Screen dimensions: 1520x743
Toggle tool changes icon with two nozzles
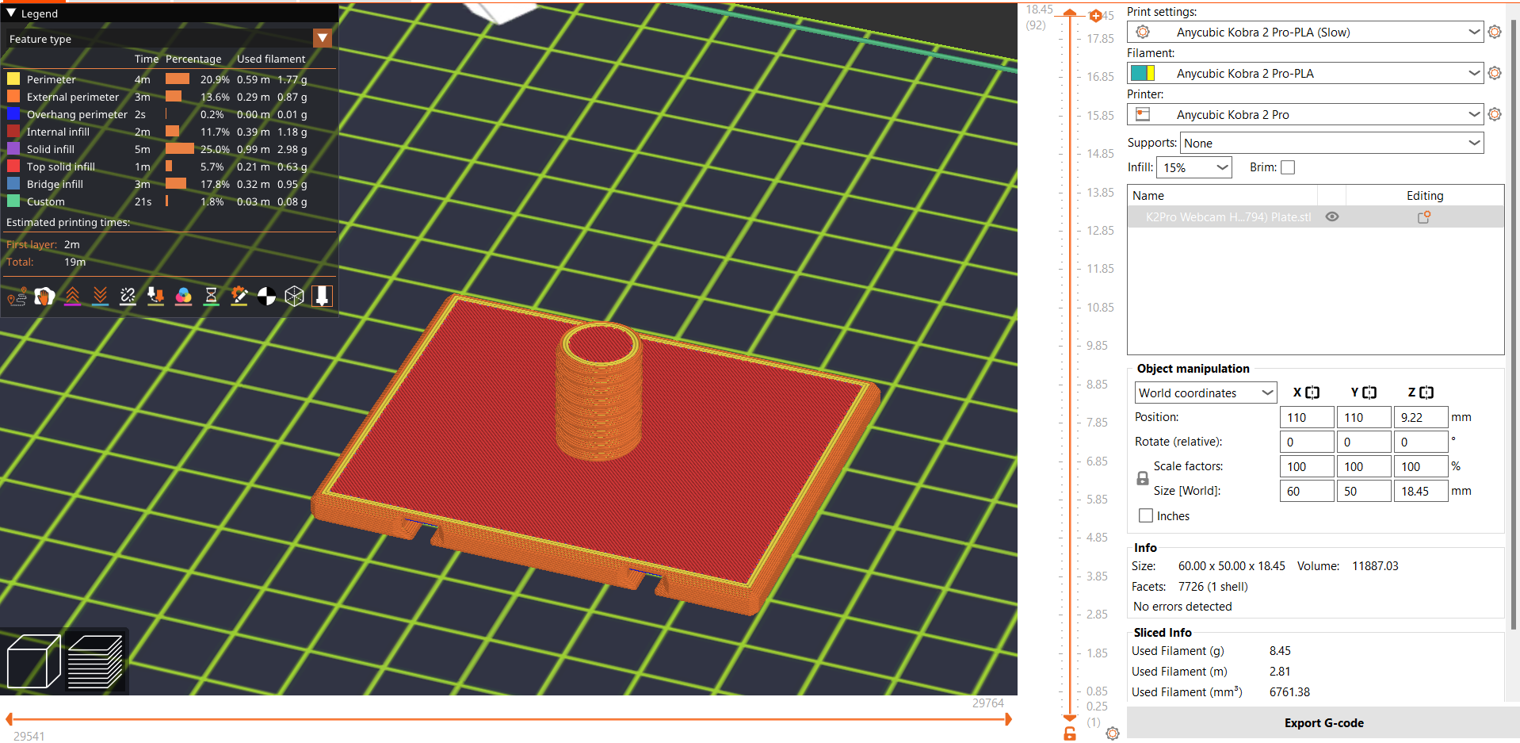click(x=155, y=297)
